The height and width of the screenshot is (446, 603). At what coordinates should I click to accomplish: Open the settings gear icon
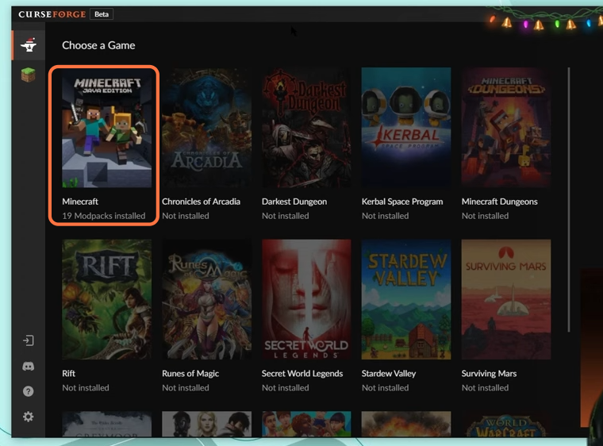28,417
